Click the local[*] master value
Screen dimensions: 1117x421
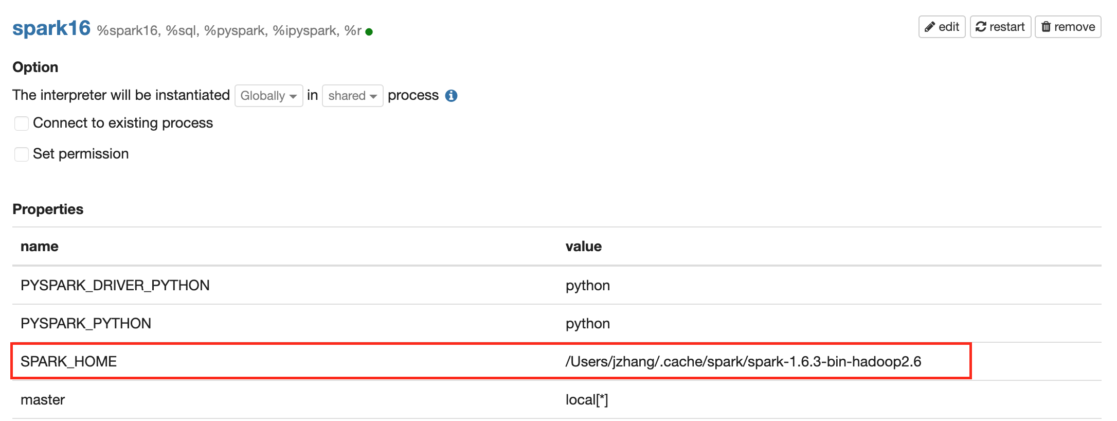[x=586, y=399]
